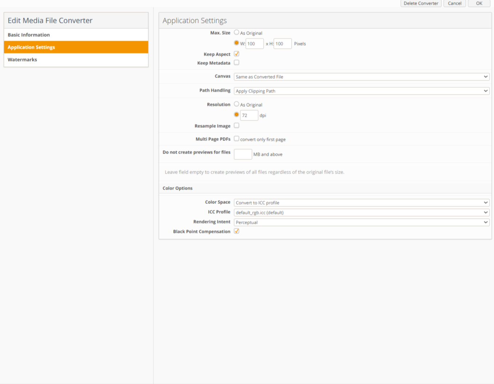494x384 pixels.
Task: Enable the Resample Image checkbox
Action: click(x=236, y=126)
